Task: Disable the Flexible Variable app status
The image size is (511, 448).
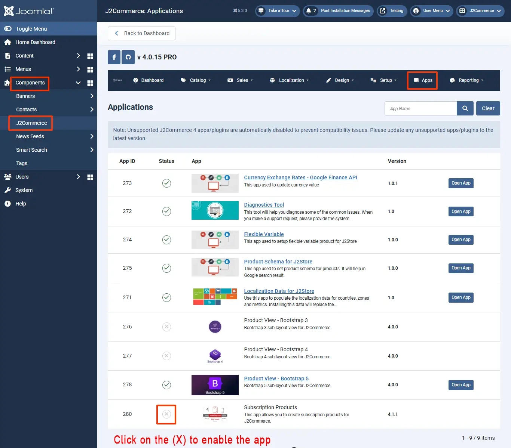Action: pos(166,240)
